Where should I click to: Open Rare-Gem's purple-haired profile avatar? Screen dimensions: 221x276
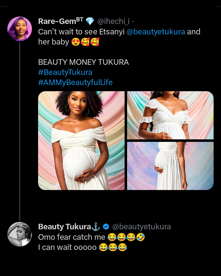pos(20,29)
